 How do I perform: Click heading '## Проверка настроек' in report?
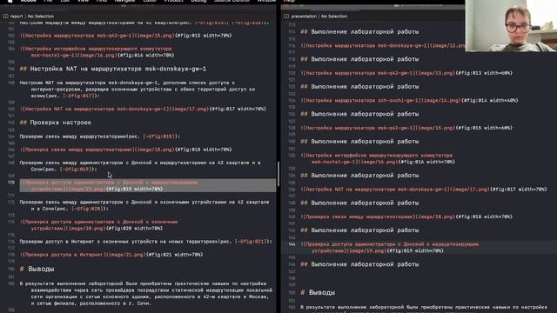coord(56,123)
